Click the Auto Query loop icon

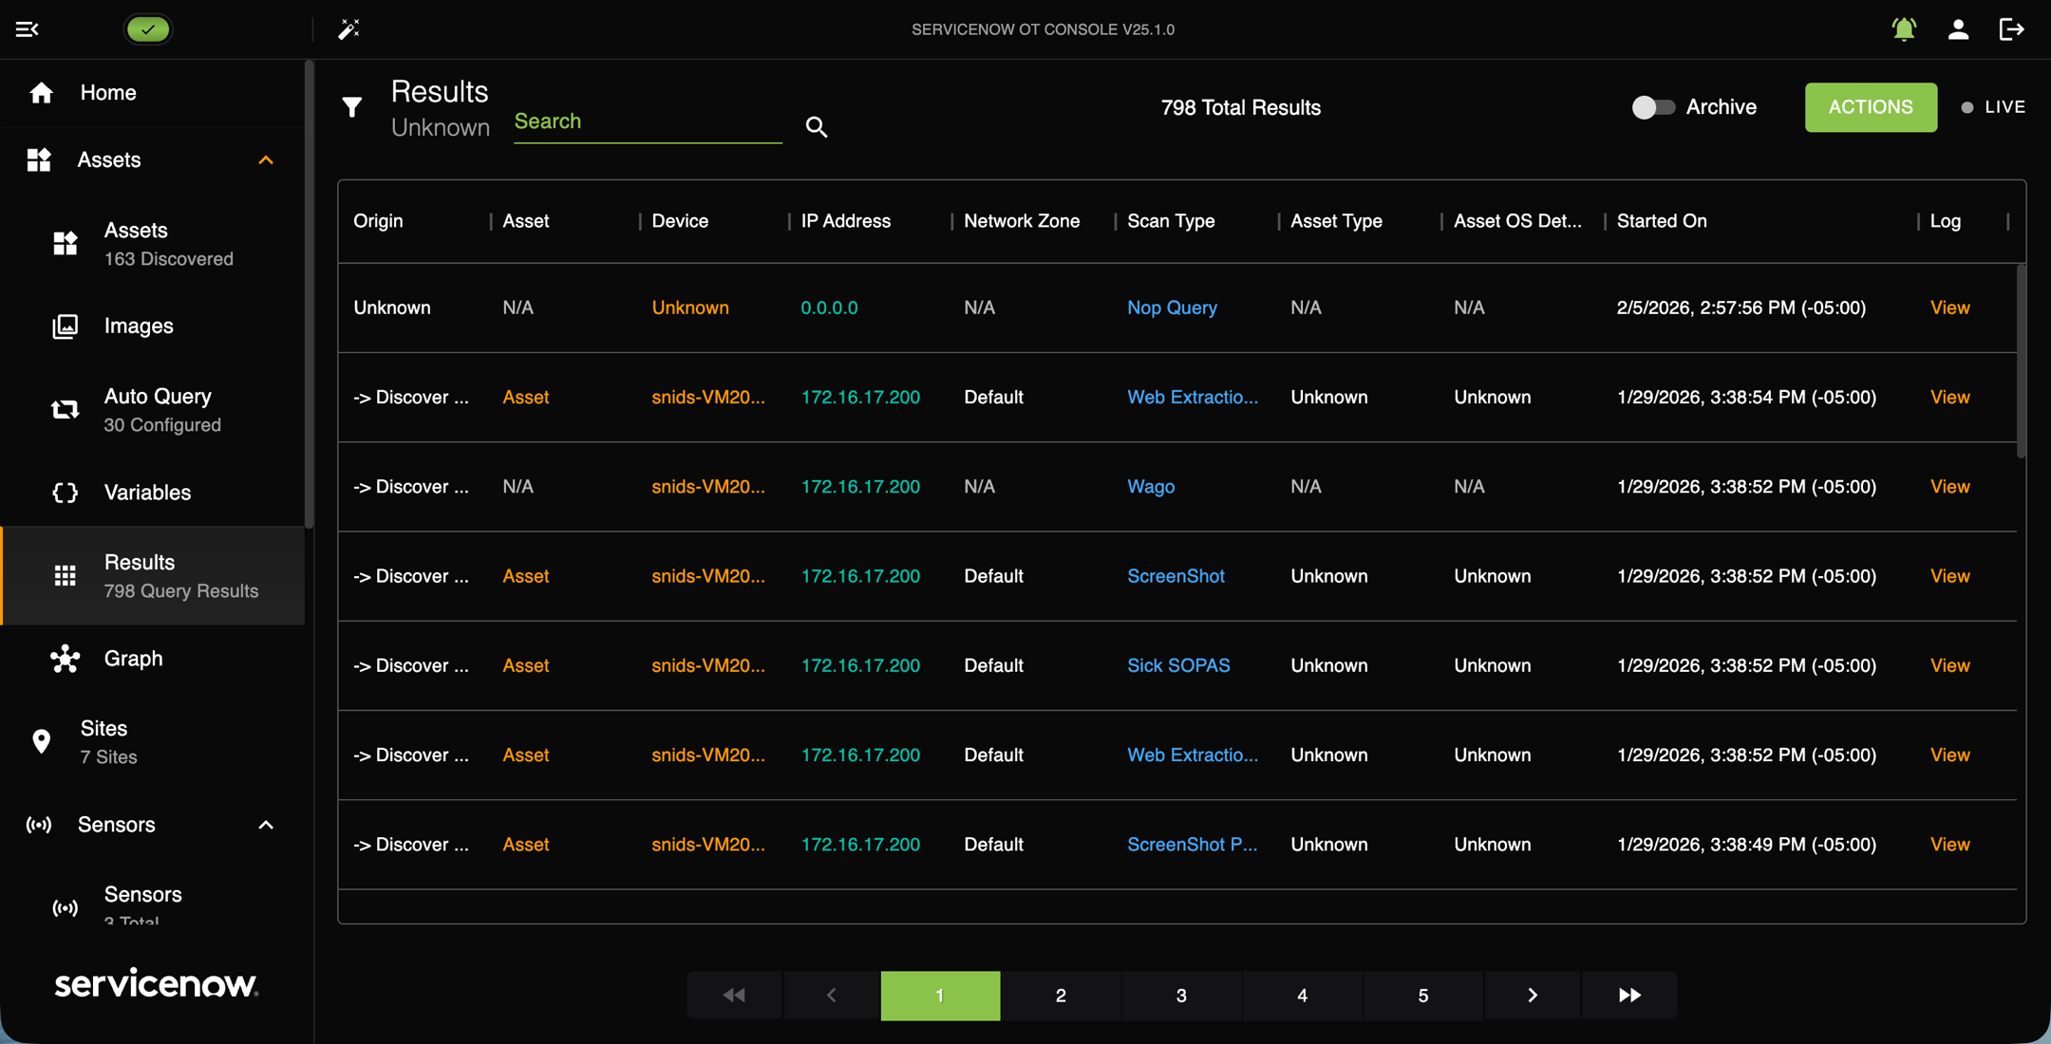point(65,410)
